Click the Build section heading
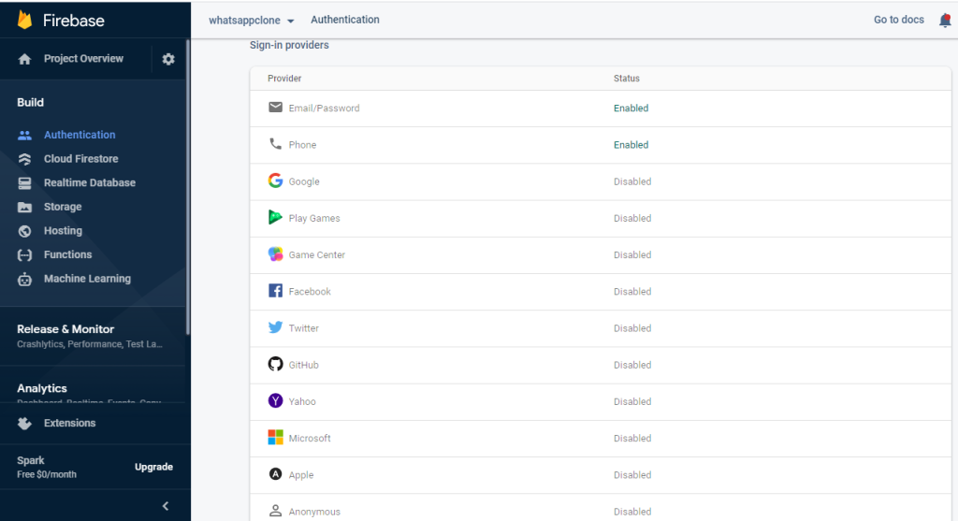This screenshot has width=958, height=521. [31, 103]
